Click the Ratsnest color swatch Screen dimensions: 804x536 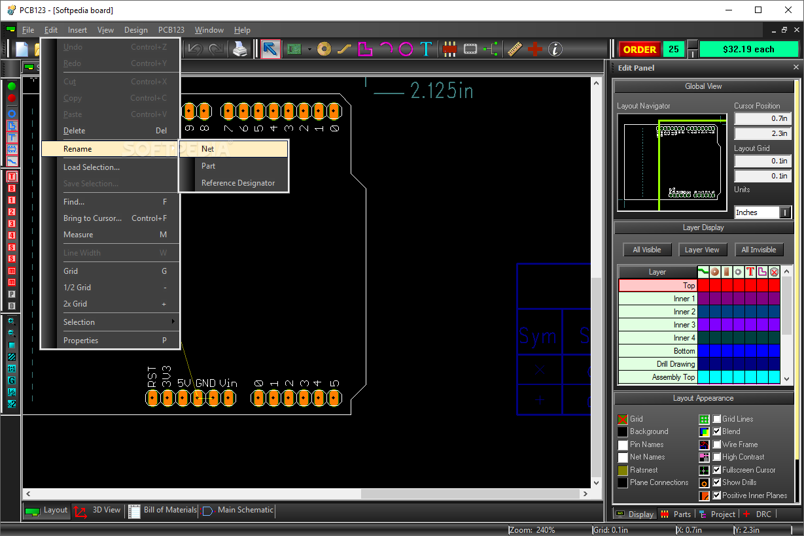(x=623, y=471)
